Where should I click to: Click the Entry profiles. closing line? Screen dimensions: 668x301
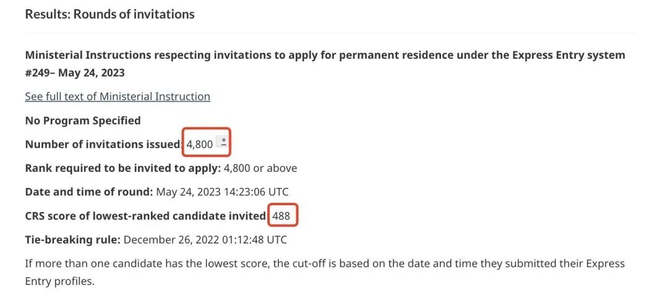pos(59,281)
